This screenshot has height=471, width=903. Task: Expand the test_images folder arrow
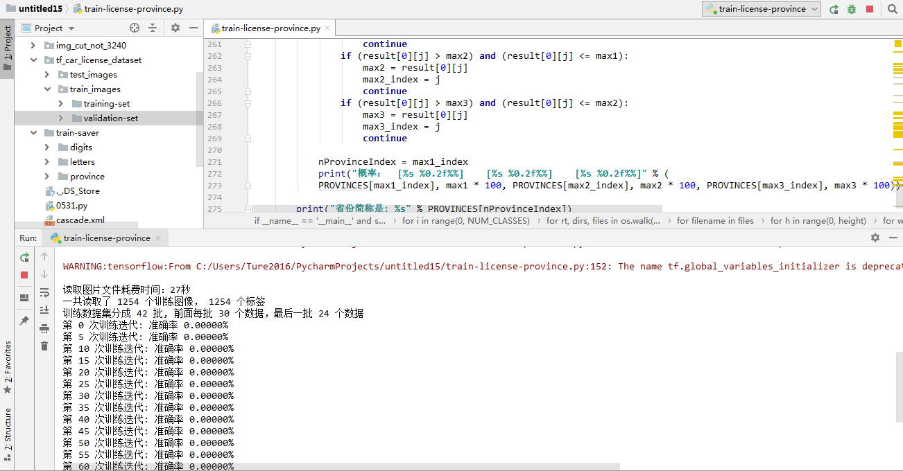coord(47,75)
